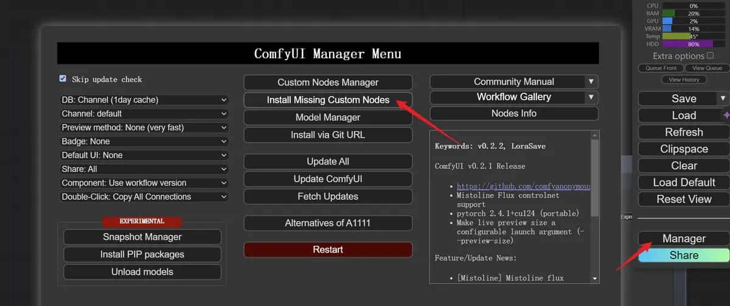
Task: Click the sparkle icon beside Load button
Action: click(x=726, y=115)
